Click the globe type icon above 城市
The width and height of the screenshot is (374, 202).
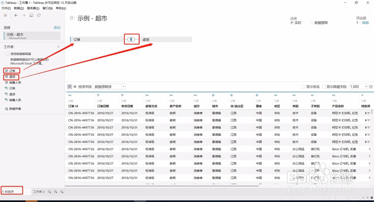point(213,95)
